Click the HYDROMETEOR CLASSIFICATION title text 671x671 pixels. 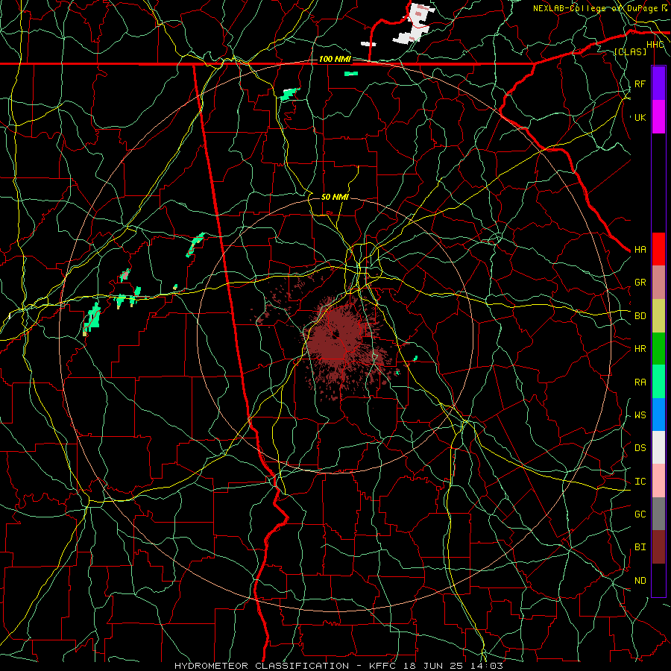(262, 666)
